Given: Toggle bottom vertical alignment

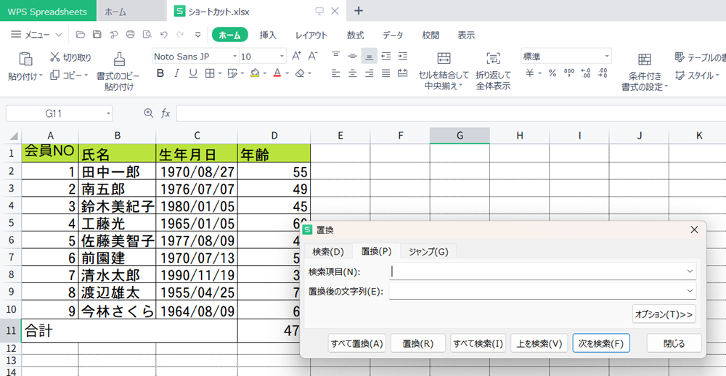Looking at the screenshot, I should point(370,56).
